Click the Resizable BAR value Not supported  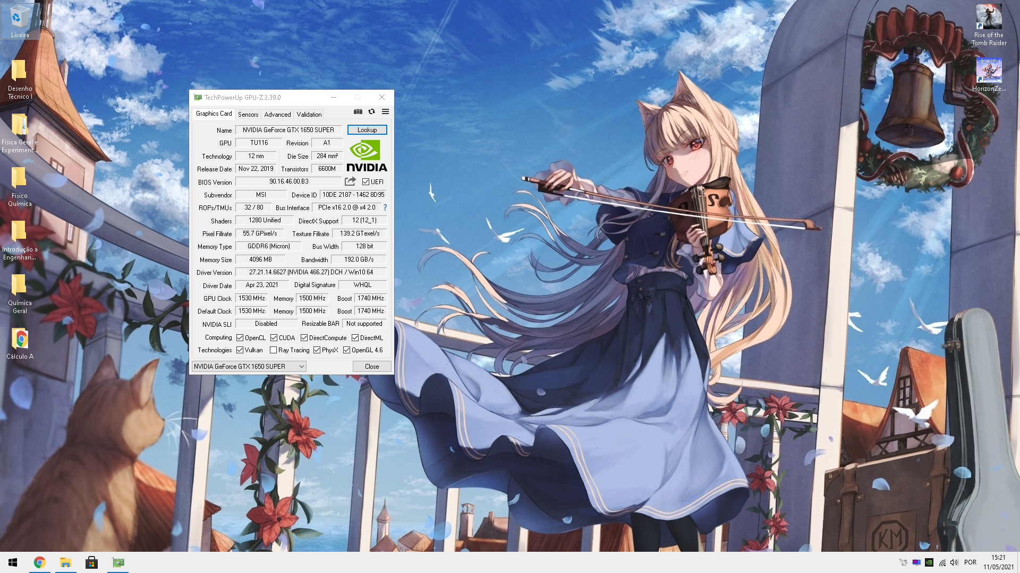[364, 324]
